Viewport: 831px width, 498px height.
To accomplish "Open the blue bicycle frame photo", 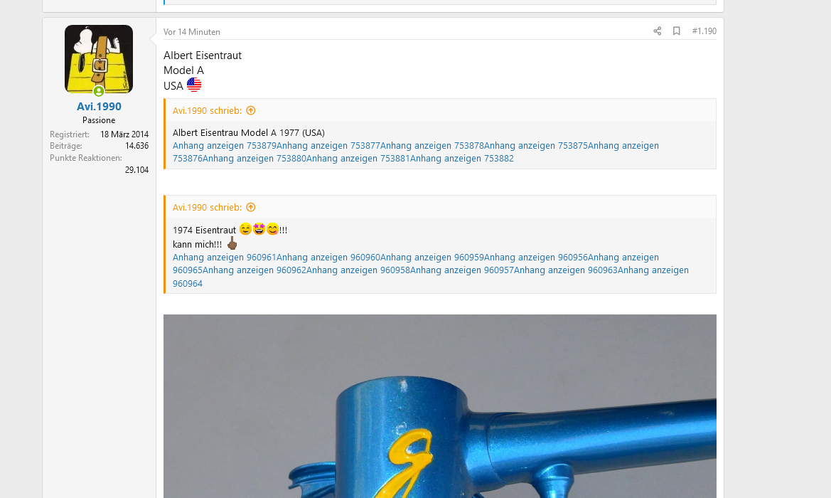I will (x=440, y=406).
